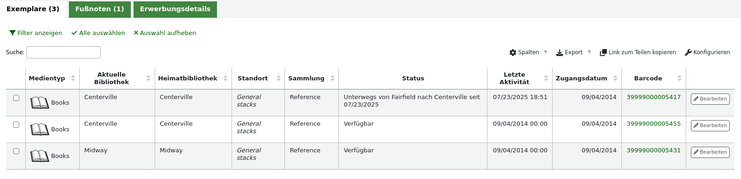Sort by Medientyp column arrows
The width and height of the screenshot is (741, 179).
tap(73, 78)
